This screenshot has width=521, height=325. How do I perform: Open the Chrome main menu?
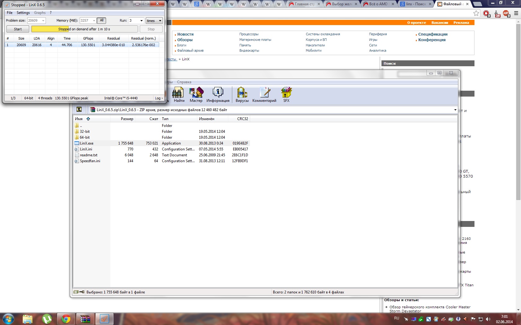pos(516,13)
